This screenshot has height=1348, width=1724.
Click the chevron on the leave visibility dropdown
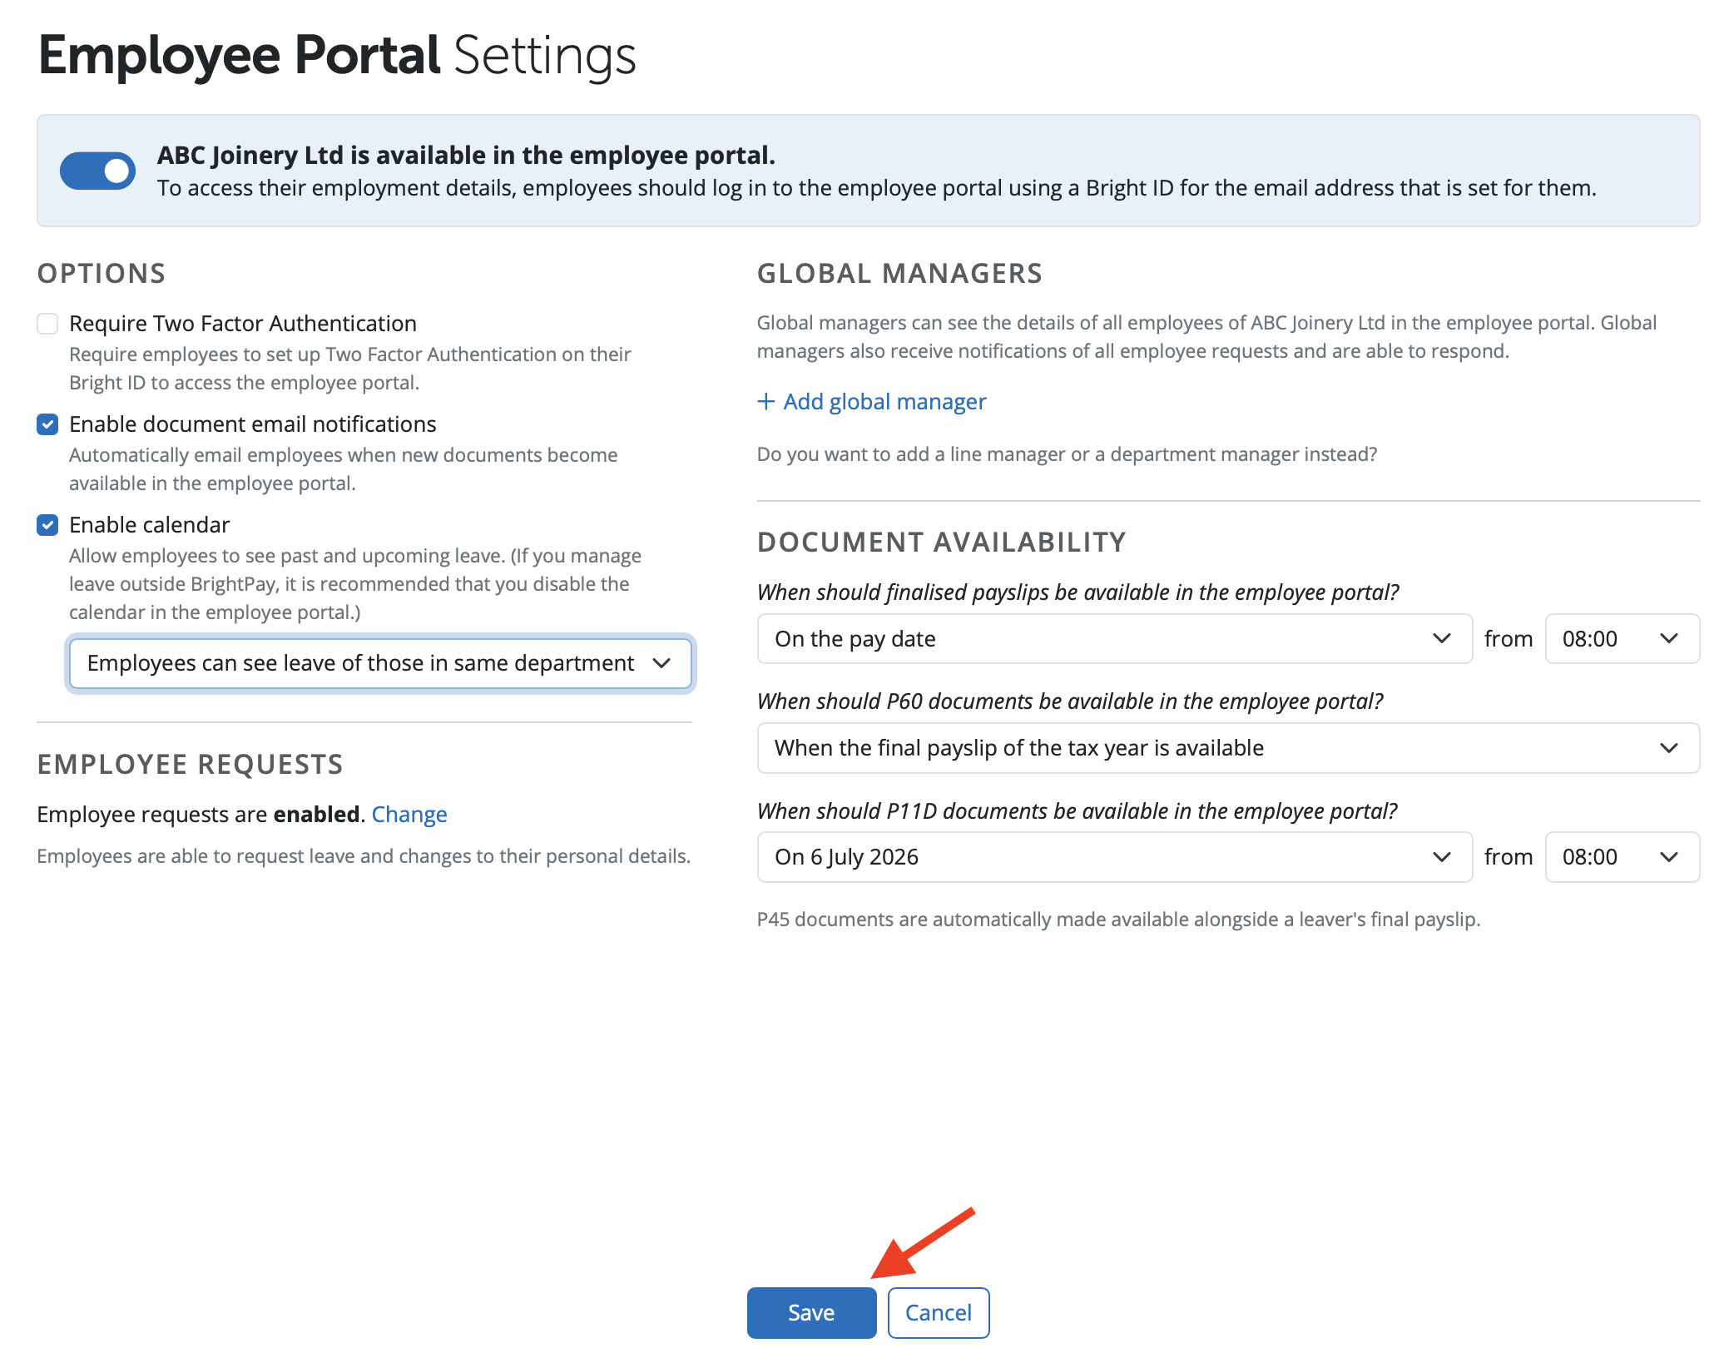click(x=661, y=663)
